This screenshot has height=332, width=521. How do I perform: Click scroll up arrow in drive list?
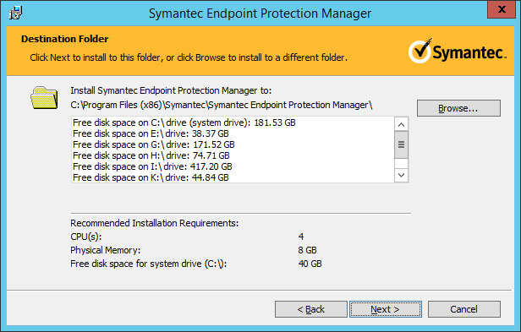[x=401, y=124]
